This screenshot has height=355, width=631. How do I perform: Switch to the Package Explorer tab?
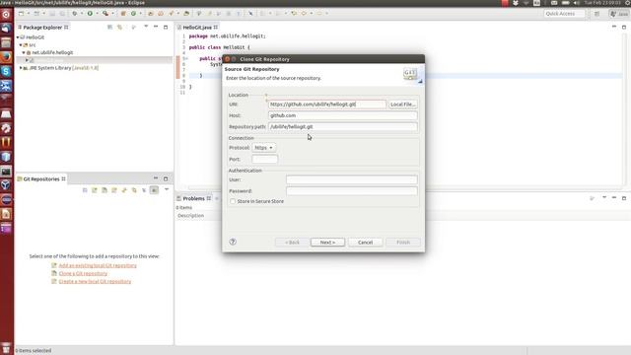42,28
